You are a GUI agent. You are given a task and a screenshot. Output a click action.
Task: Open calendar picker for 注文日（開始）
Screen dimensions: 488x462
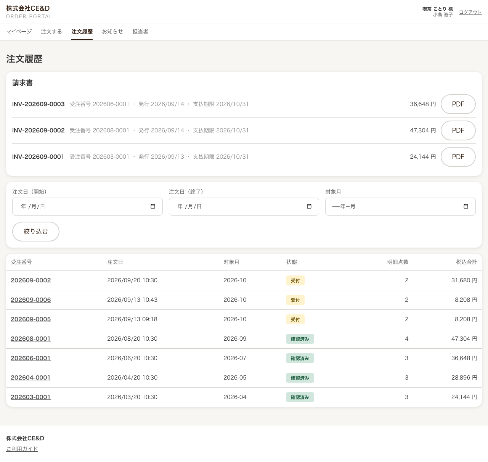[x=153, y=206]
